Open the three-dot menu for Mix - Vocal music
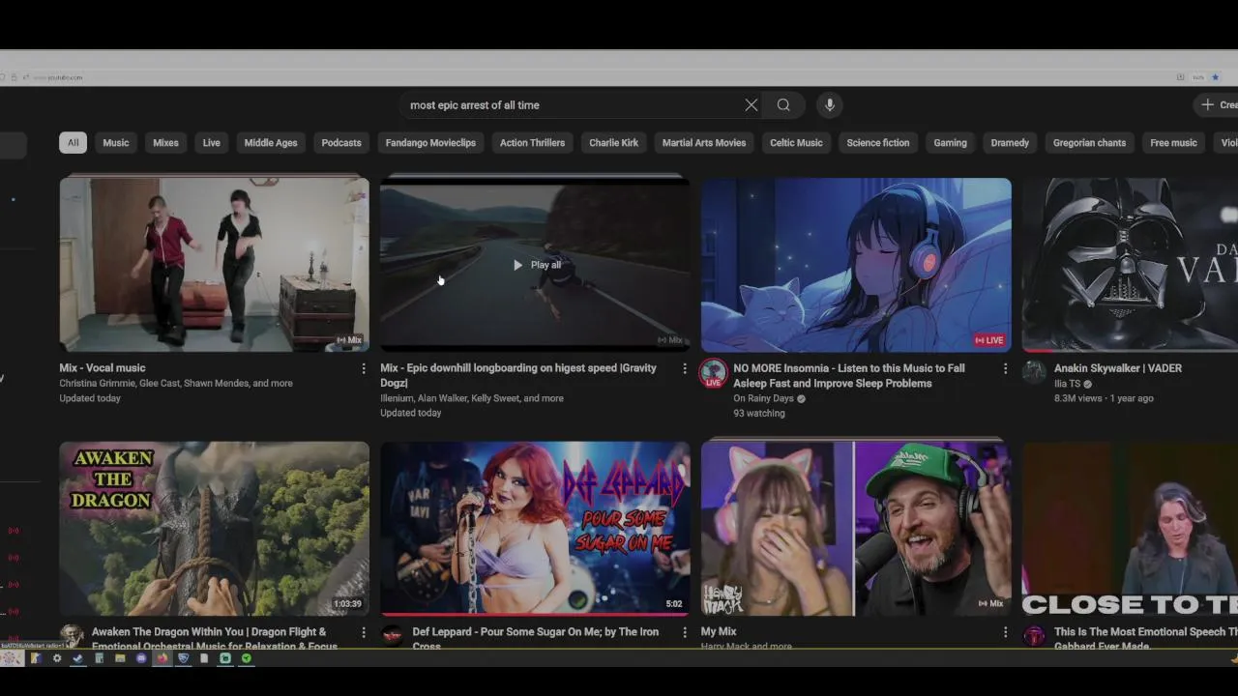Viewport: 1238px width, 696px height. point(364,368)
